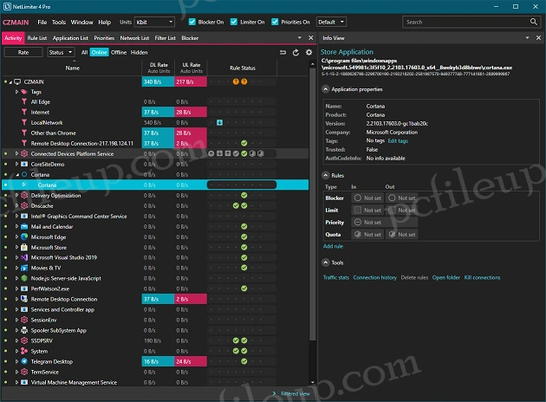Click the All Edge filter funnel icon

24,101
